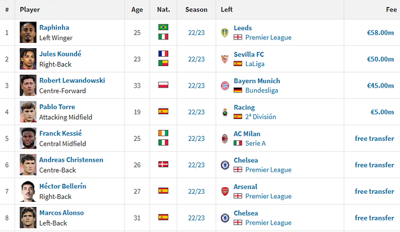400x232 pixels.
Task: Click the AC Milan club crest
Action: [225, 139]
